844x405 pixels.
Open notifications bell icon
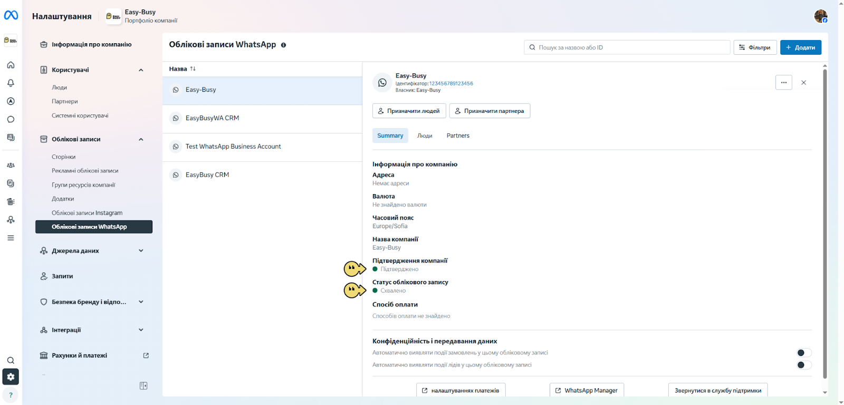11,83
